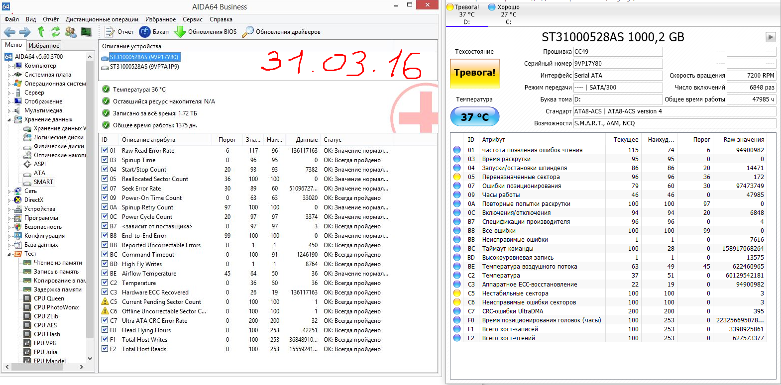Click the Бэкап toolbar button
This screenshot has width=781, height=385.
click(x=154, y=32)
